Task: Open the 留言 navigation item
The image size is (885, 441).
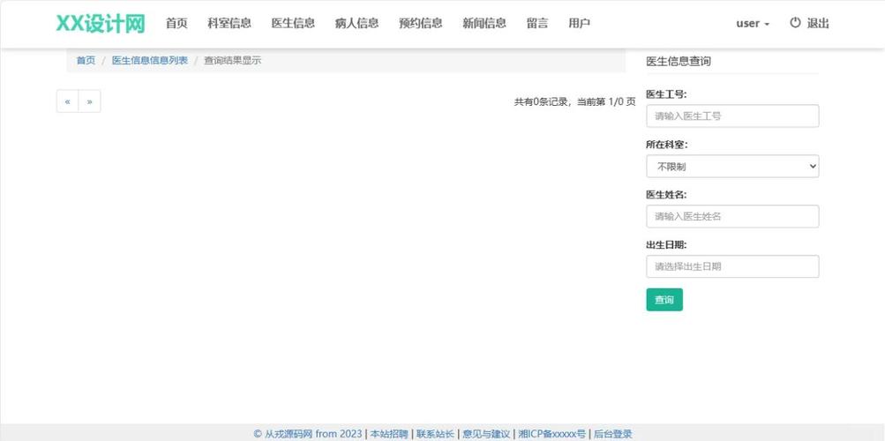Action: (537, 23)
